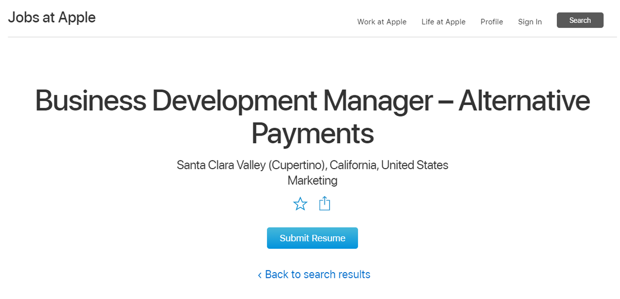Open the Work at Apple menu item
Viewport: 620px width, 299px height.
[x=382, y=22]
